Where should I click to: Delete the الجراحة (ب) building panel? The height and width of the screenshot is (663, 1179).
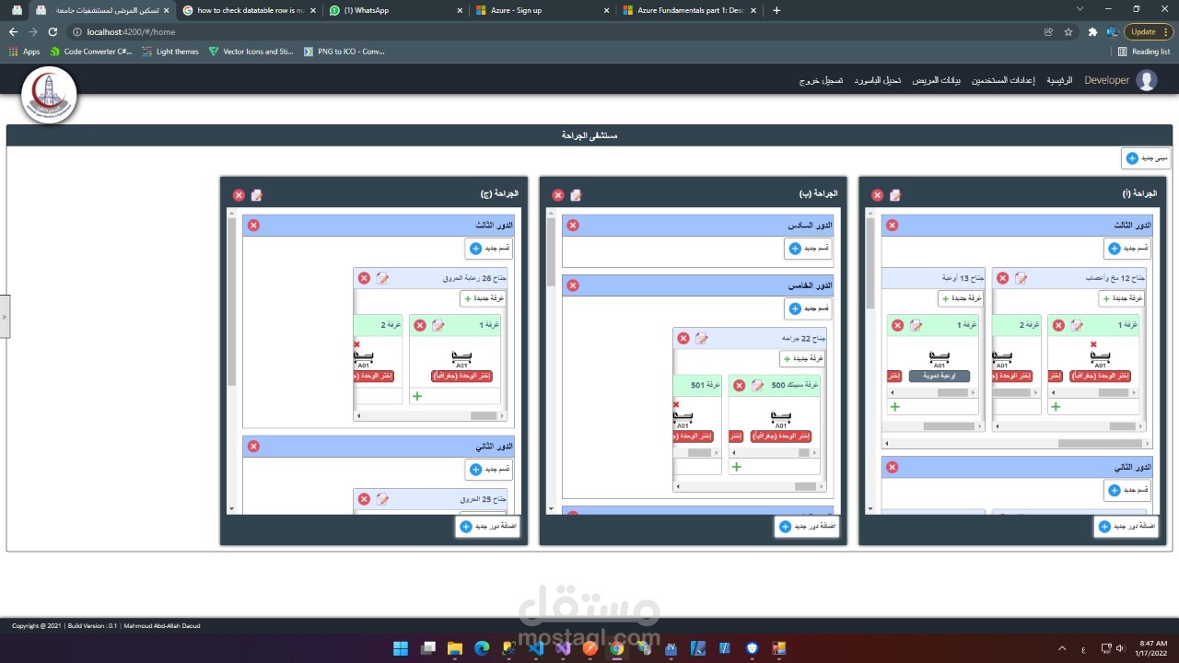pyautogui.click(x=557, y=195)
